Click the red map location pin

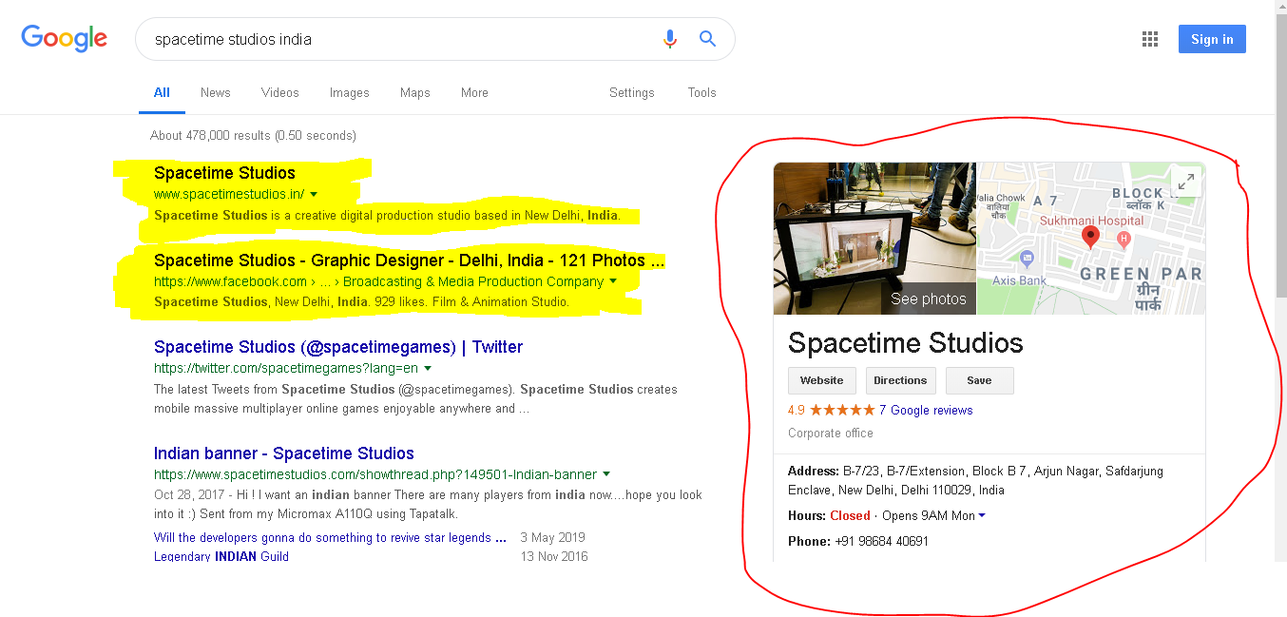coord(1091,237)
